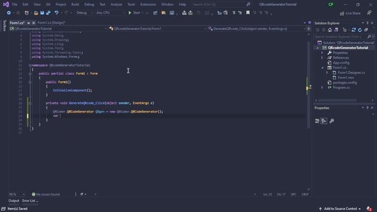Click the Undo arrow in toolbar
This screenshot has width=377, height=212.
click(x=57, y=13)
